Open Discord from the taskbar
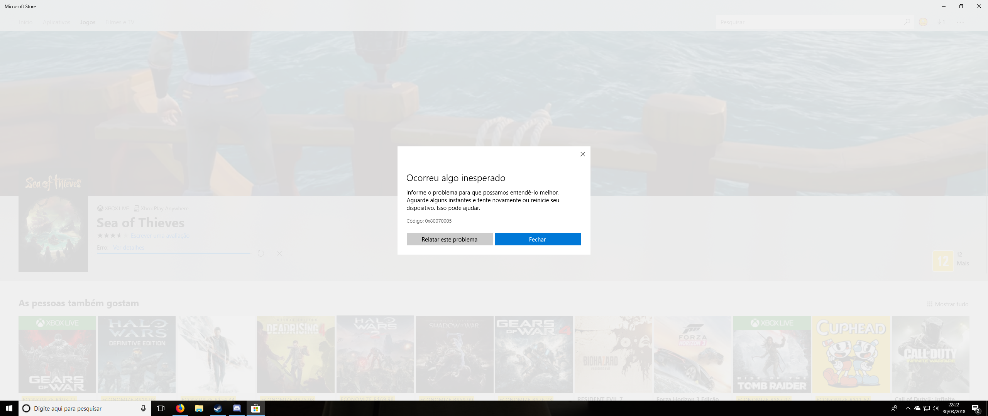 coord(237,408)
